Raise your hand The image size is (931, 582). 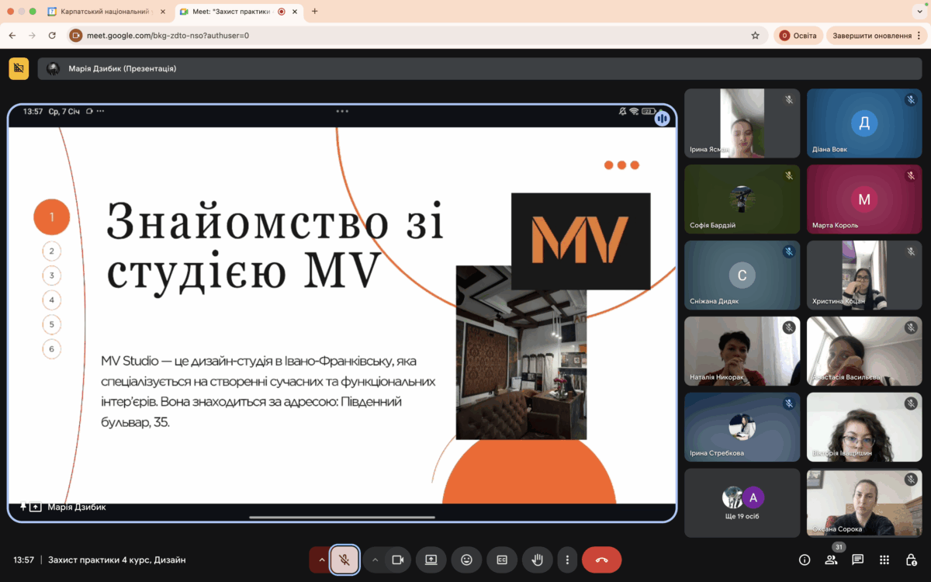click(537, 559)
